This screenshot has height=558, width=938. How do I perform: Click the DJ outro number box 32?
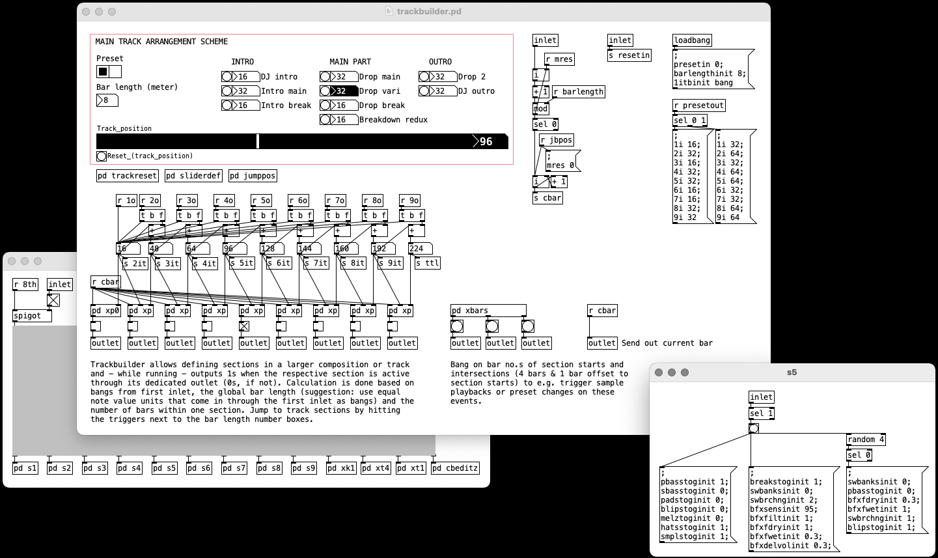point(443,91)
